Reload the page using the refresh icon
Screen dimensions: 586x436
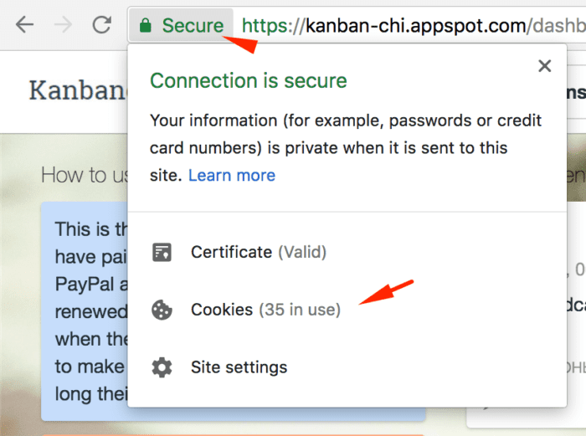[x=101, y=25]
